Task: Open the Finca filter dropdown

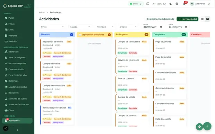Action: [52, 27]
